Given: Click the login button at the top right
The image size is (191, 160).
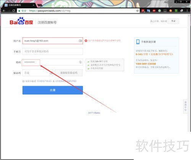Looking at the screenshot, I should pos(173,21).
